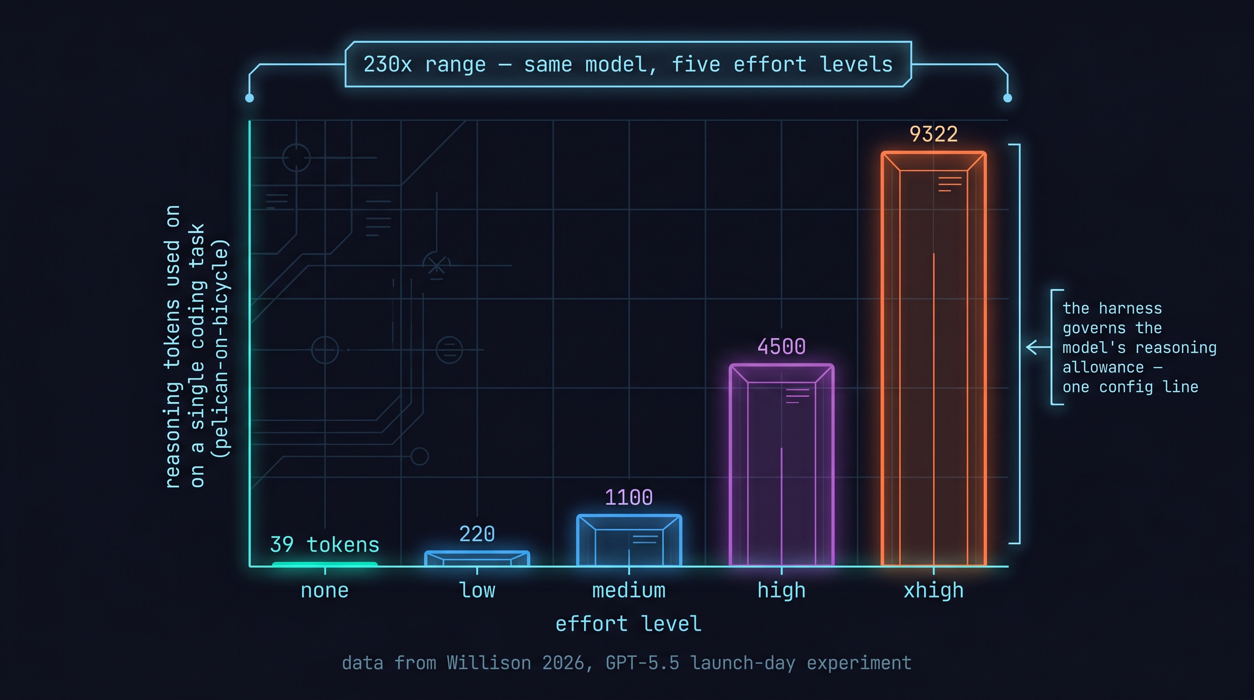The image size is (1254, 700).
Task: Click the blue medium bar
Action: (629, 540)
